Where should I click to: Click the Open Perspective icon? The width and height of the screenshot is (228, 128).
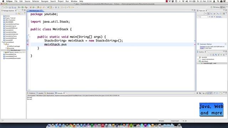click(x=212, y=7)
